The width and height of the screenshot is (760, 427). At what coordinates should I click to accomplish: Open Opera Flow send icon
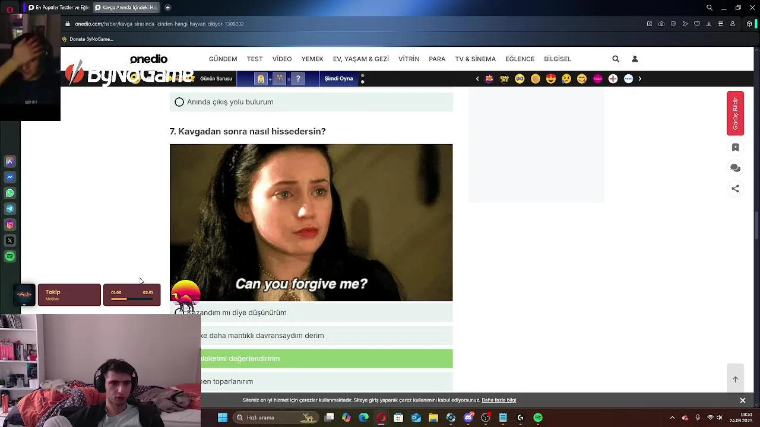tap(685, 24)
